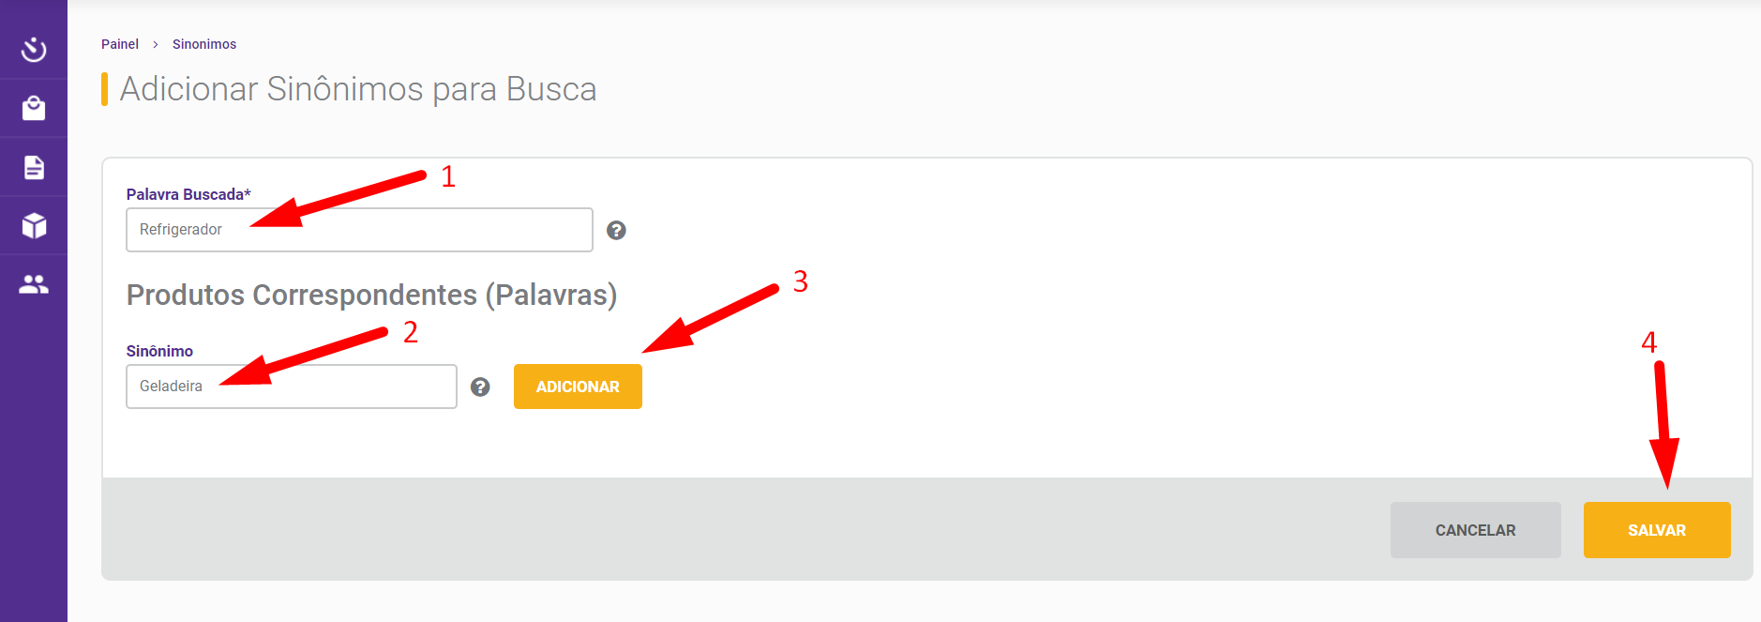Open the cube products sidebar icon
Image resolution: width=1761 pixels, height=622 pixels.
pyautogui.click(x=34, y=225)
